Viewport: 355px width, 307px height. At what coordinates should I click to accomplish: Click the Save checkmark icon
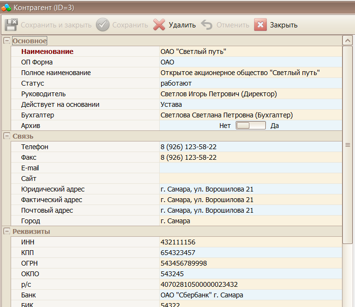[103, 25]
